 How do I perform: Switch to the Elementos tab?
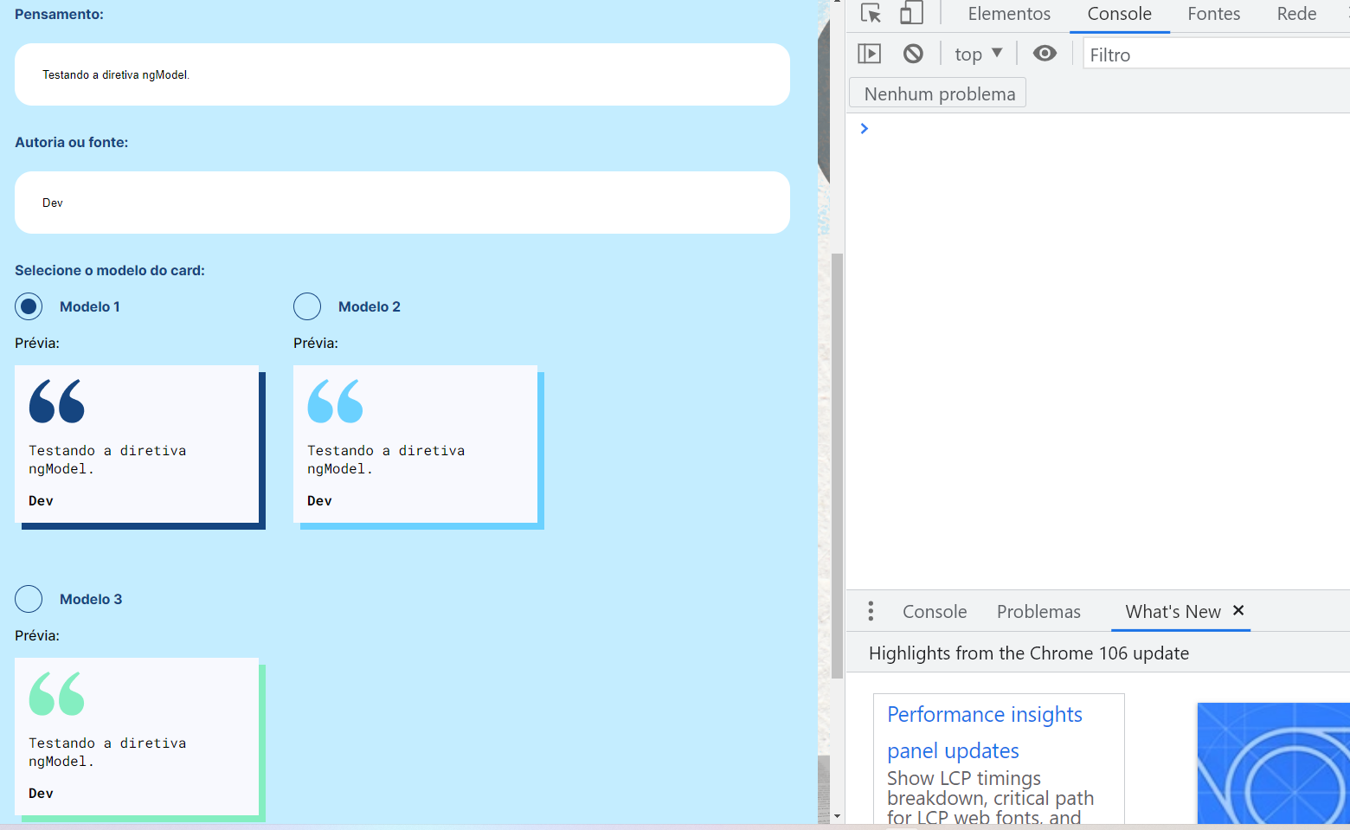(x=1009, y=14)
